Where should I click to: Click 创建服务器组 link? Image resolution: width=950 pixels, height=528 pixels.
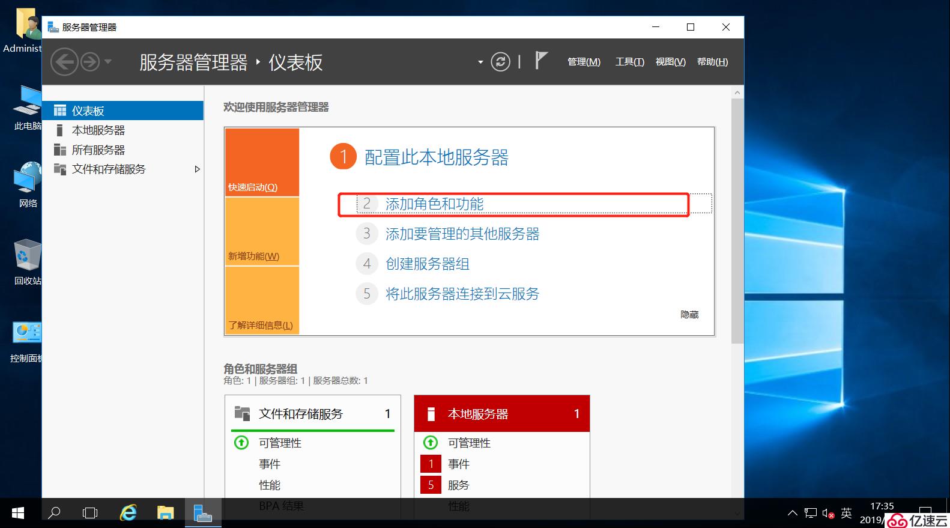pos(428,264)
